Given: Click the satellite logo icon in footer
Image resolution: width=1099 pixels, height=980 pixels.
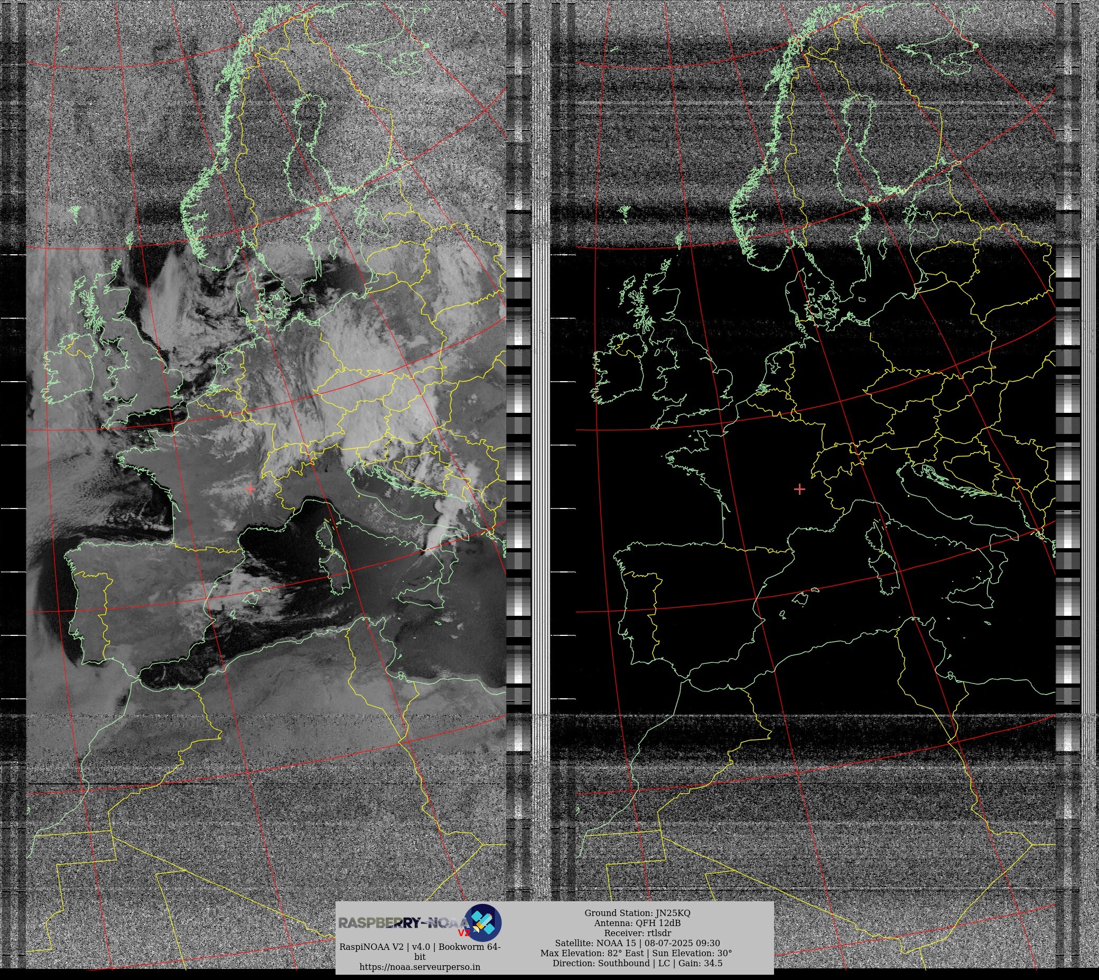Looking at the screenshot, I should (x=483, y=923).
